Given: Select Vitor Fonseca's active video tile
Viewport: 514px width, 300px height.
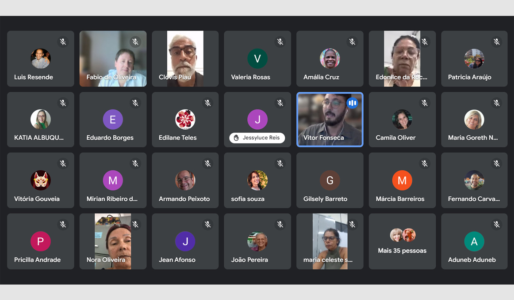Looking at the screenshot, I should click(x=330, y=120).
